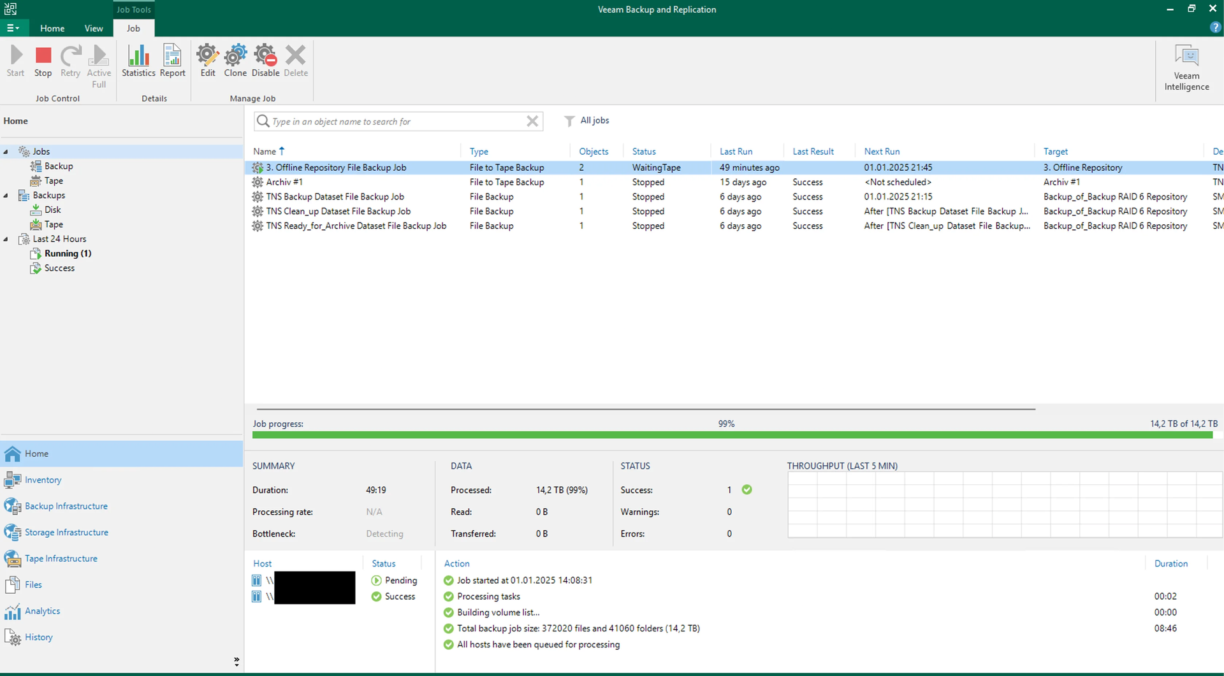Open the Storage Infrastructure view
1224x676 pixels.
pyautogui.click(x=121, y=532)
